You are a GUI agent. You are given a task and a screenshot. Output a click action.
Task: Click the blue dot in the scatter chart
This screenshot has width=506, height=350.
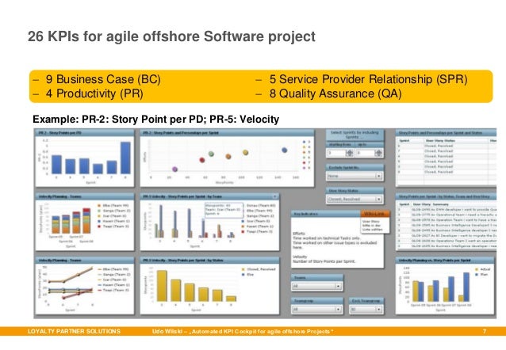(x=284, y=150)
